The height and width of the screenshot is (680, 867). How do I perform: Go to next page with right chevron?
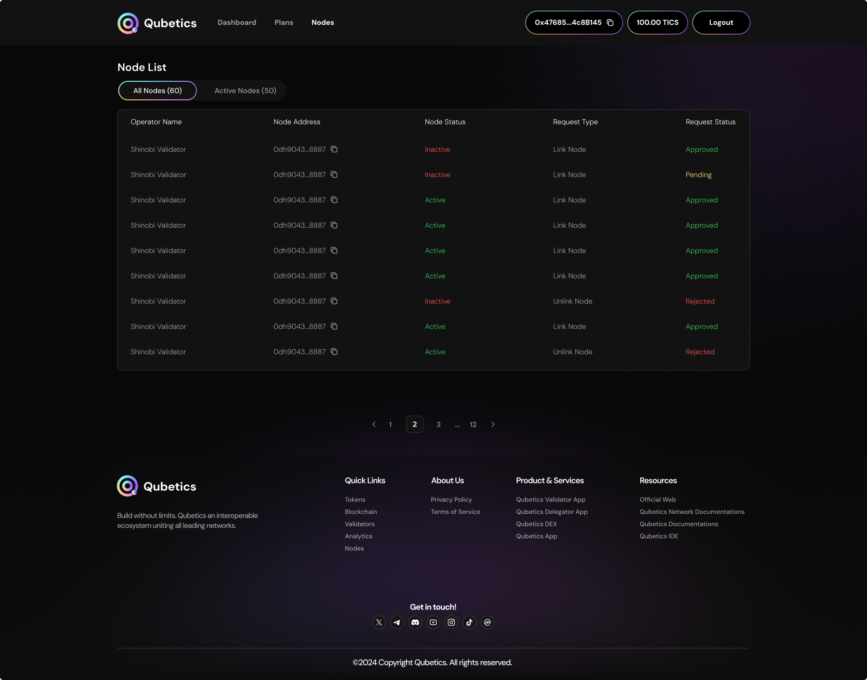tap(493, 424)
